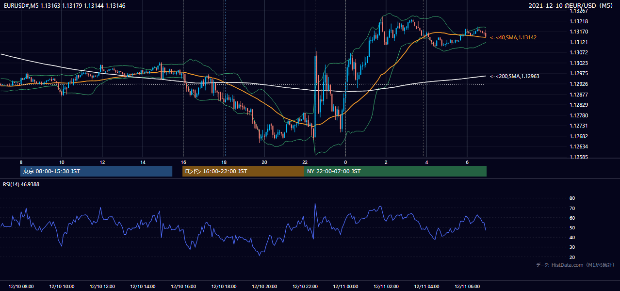Viewport: 620px width, 291px height.
Task: Click the NY 22:00-07:00 JST session bar
Action: [x=395, y=171]
